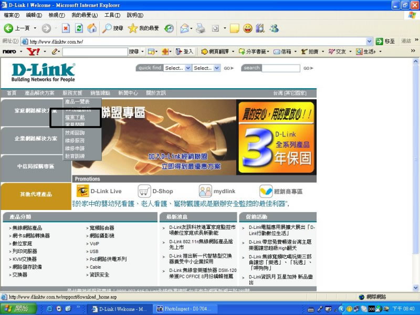Go back with the green Back arrow
Viewport: 420px width, 315px height.
[x=8, y=28]
